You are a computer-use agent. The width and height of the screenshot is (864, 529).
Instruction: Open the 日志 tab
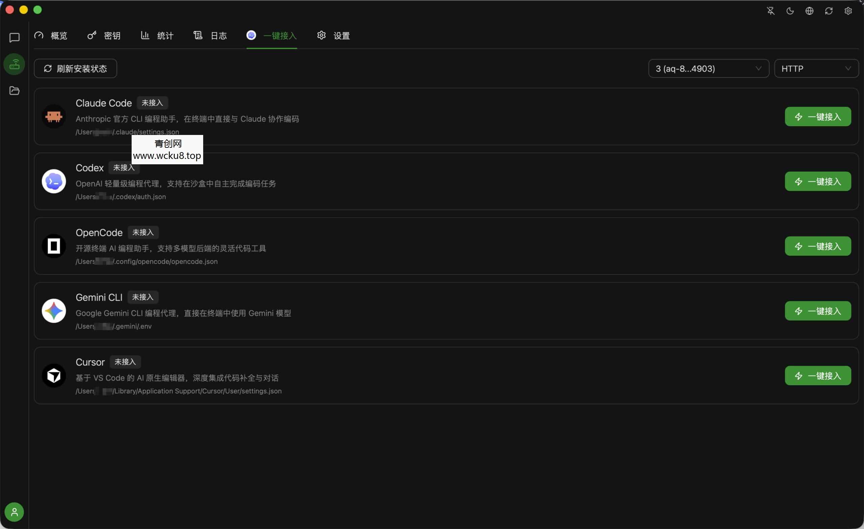[x=210, y=35]
